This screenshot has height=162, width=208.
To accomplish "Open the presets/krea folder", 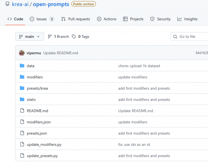I will 37,88.
